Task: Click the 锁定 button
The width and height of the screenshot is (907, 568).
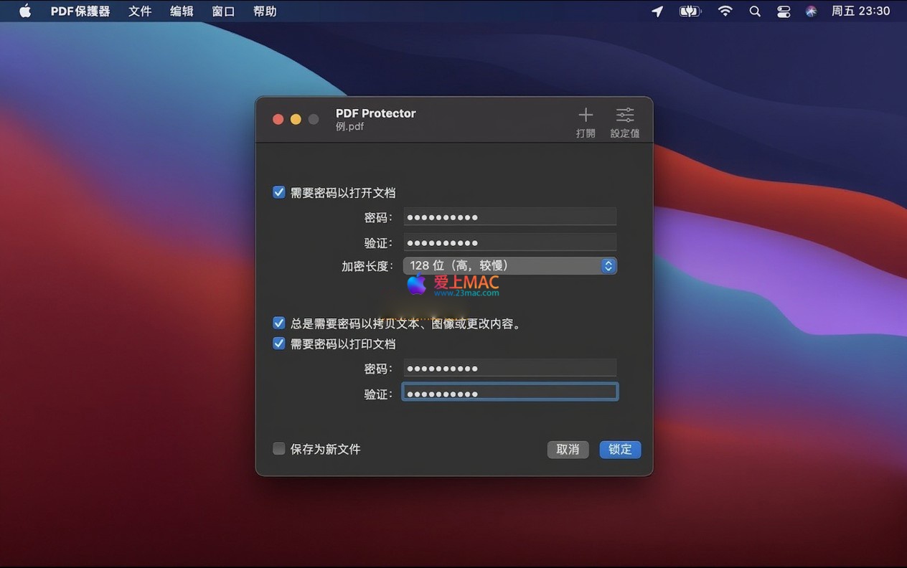Action: click(x=620, y=449)
